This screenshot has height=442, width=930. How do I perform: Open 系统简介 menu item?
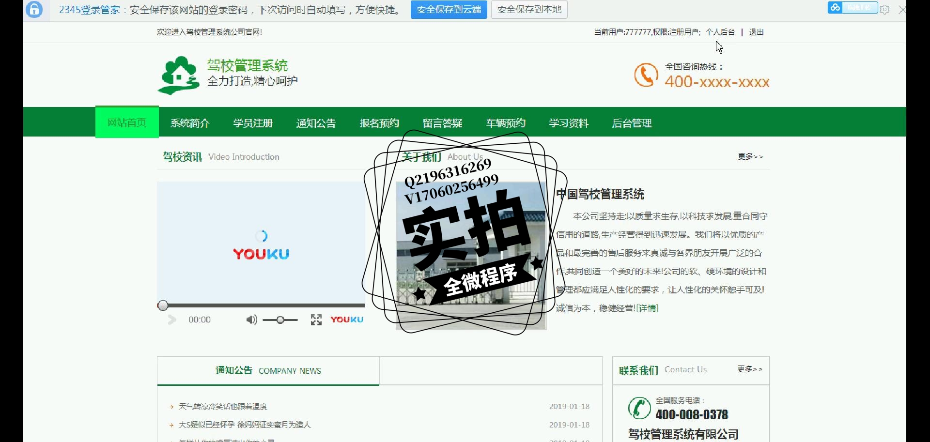pos(190,123)
